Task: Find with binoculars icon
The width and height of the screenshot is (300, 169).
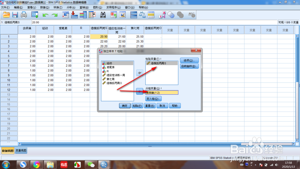Action: tap(103, 15)
